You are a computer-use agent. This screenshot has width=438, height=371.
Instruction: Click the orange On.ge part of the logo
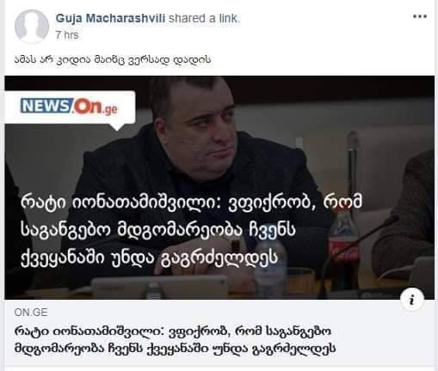tap(95, 107)
